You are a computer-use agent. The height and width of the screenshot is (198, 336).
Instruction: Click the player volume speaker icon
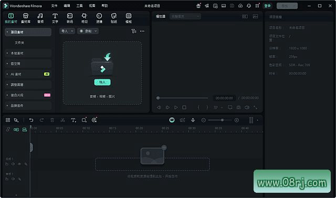tap(247, 107)
